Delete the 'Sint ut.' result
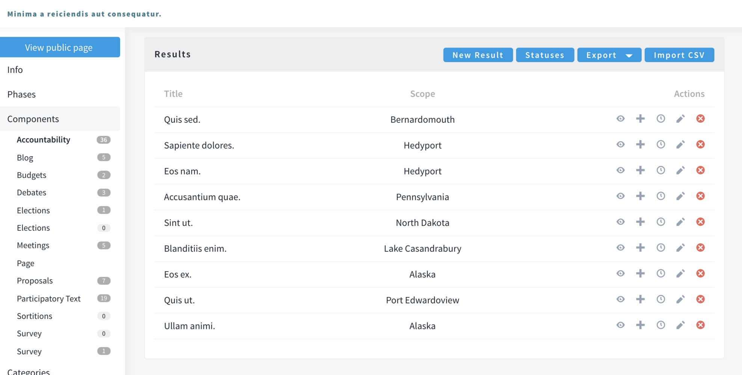Image resolution: width=742 pixels, height=375 pixels. pyautogui.click(x=700, y=222)
